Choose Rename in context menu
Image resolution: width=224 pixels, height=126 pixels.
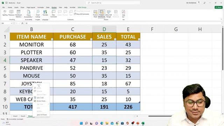[41, 91]
